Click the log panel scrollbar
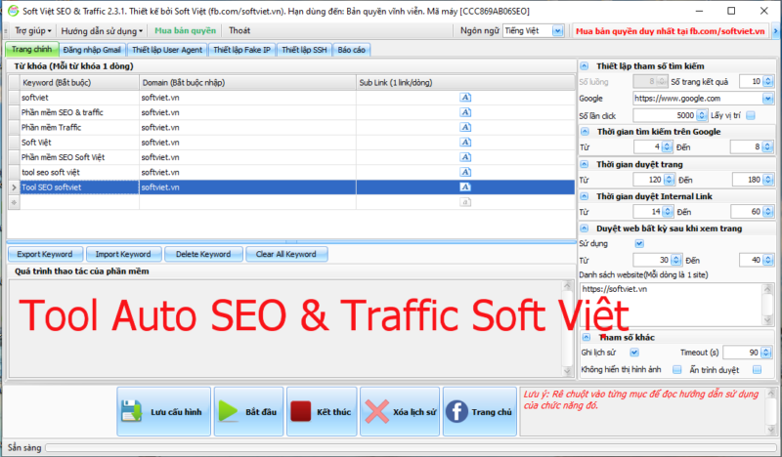 [x=567, y=328]
